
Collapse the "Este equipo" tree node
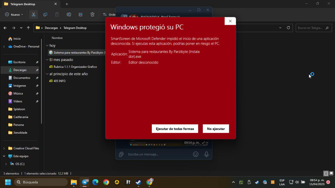click(x=4, y=156)
